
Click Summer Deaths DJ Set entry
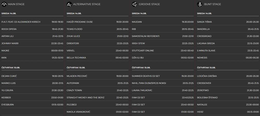(x=146, y=76)
